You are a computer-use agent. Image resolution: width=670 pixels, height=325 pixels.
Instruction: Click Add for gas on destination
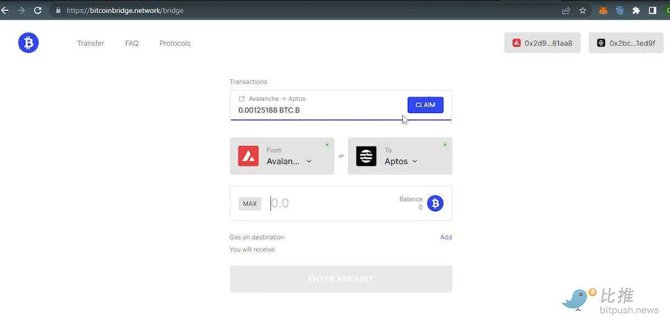point(446,237)
